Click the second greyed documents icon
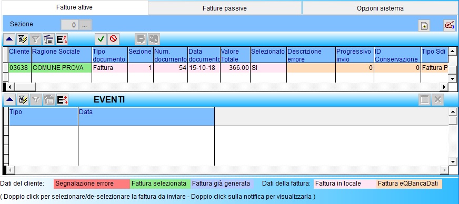This screenshot has width=459, height=204. [x=154, y=39]
